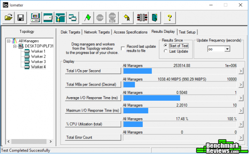Click Worker 3 disk icon
Screen dimensions: 249x154
pyautogui.click(x=27, y=61)
